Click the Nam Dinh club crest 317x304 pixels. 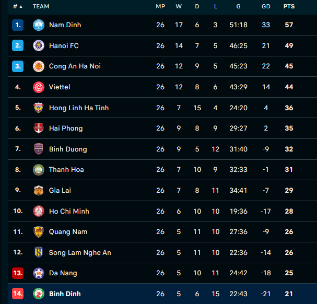click(x=39, y=25)
